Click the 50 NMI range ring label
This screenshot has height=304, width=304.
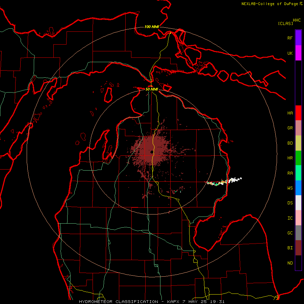pos(152,89)
